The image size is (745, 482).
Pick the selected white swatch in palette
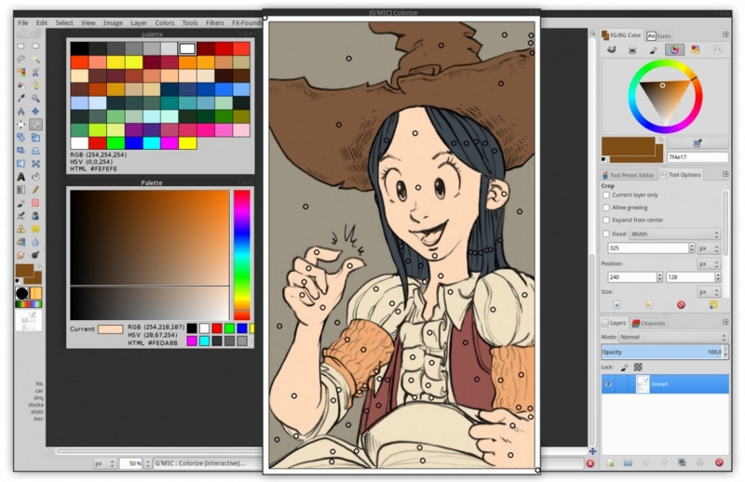(x=187, y=48)
